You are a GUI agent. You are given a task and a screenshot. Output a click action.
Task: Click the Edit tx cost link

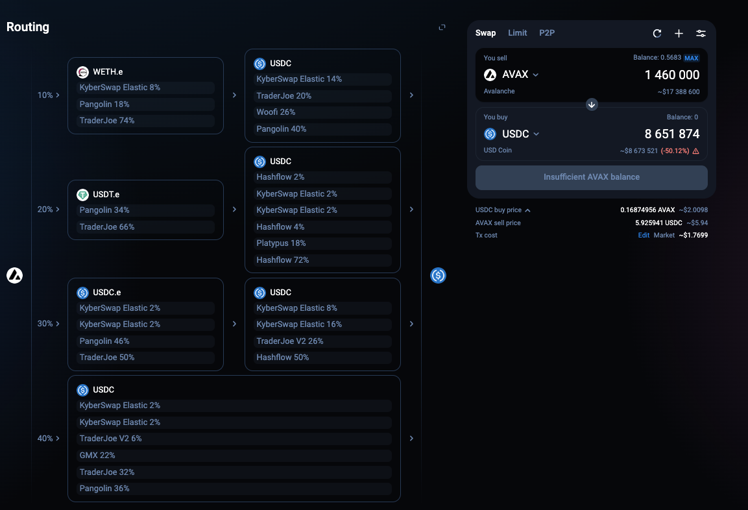[644, 236]
